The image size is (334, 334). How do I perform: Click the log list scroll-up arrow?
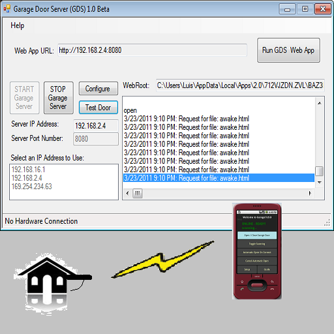pyautogui.click(x=320, y=103)
